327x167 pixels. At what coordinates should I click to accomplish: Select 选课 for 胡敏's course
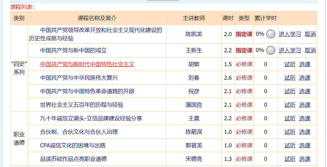point(305,64)
